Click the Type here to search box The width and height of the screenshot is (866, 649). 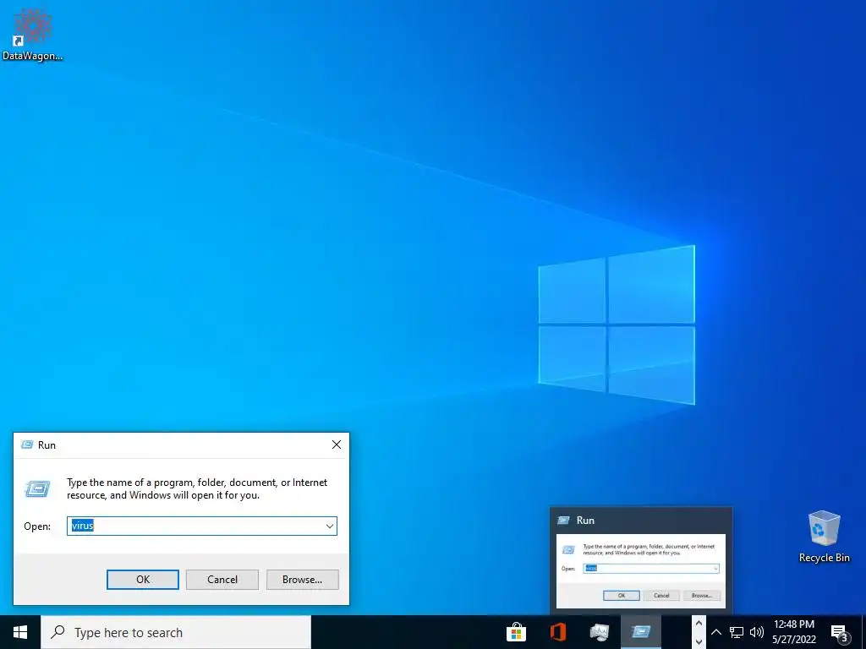176,632
